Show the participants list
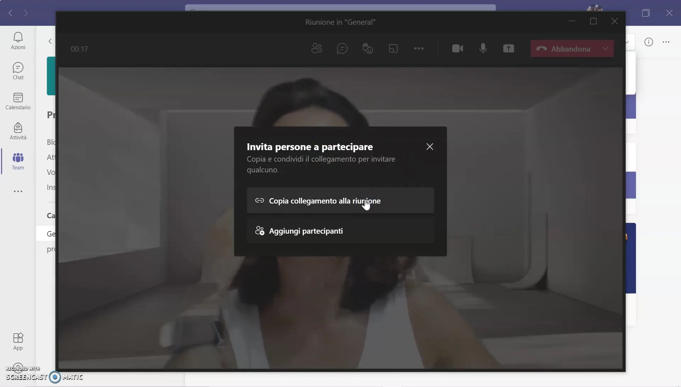The width and height of the screenshot is (681, 387). click(x=317, y=48)
